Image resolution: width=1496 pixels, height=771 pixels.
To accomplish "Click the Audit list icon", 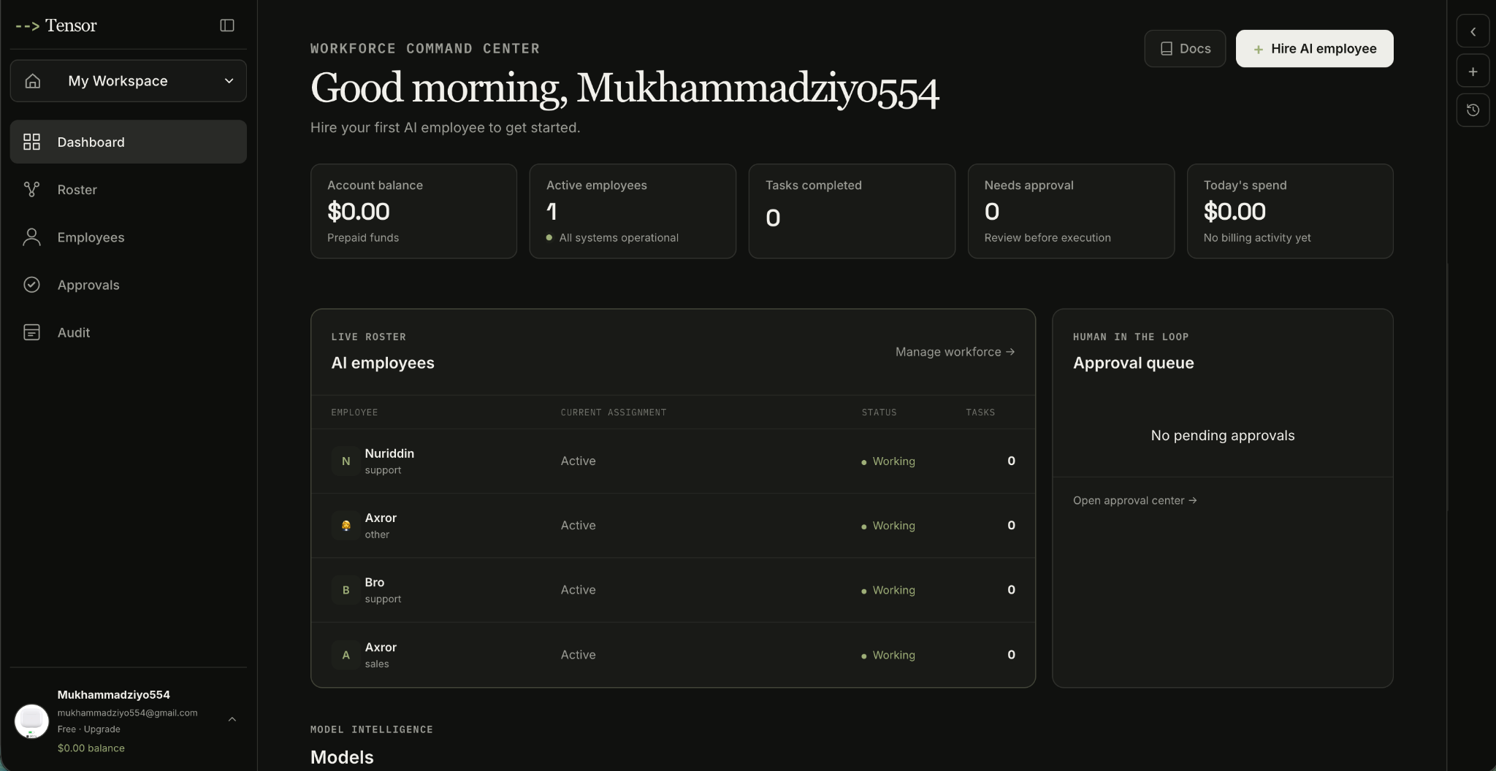I will 31,332.
